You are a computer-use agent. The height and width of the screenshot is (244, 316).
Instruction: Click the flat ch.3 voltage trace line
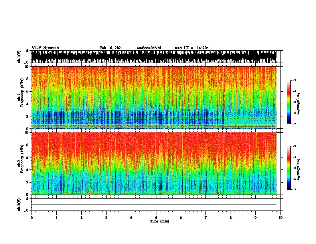tap(154, 205)
